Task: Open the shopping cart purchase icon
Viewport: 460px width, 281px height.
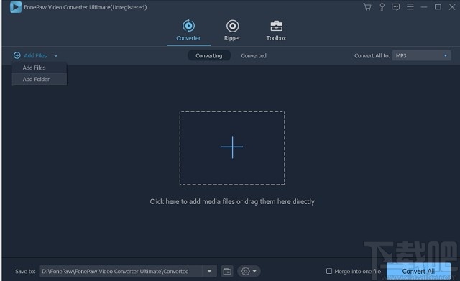Action: [367, 6]
